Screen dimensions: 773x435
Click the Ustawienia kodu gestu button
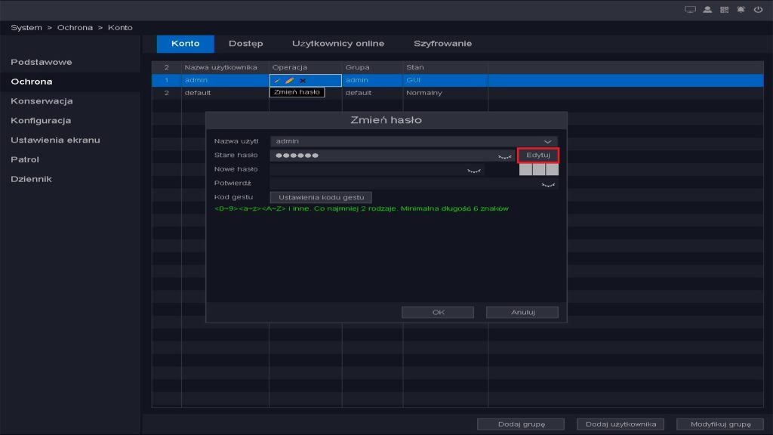click(x=321, y=197)
